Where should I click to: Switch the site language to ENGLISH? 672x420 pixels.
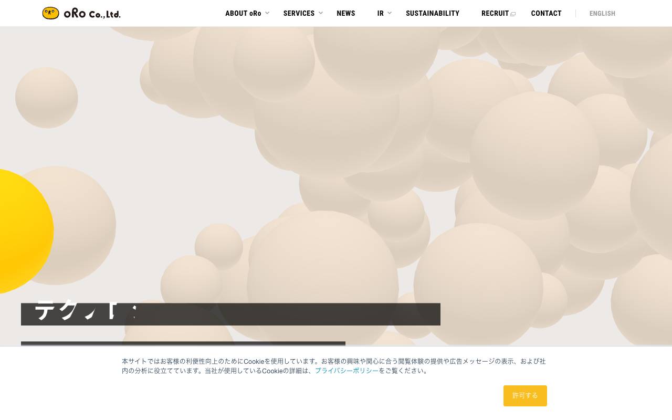(x=602, y=13)
